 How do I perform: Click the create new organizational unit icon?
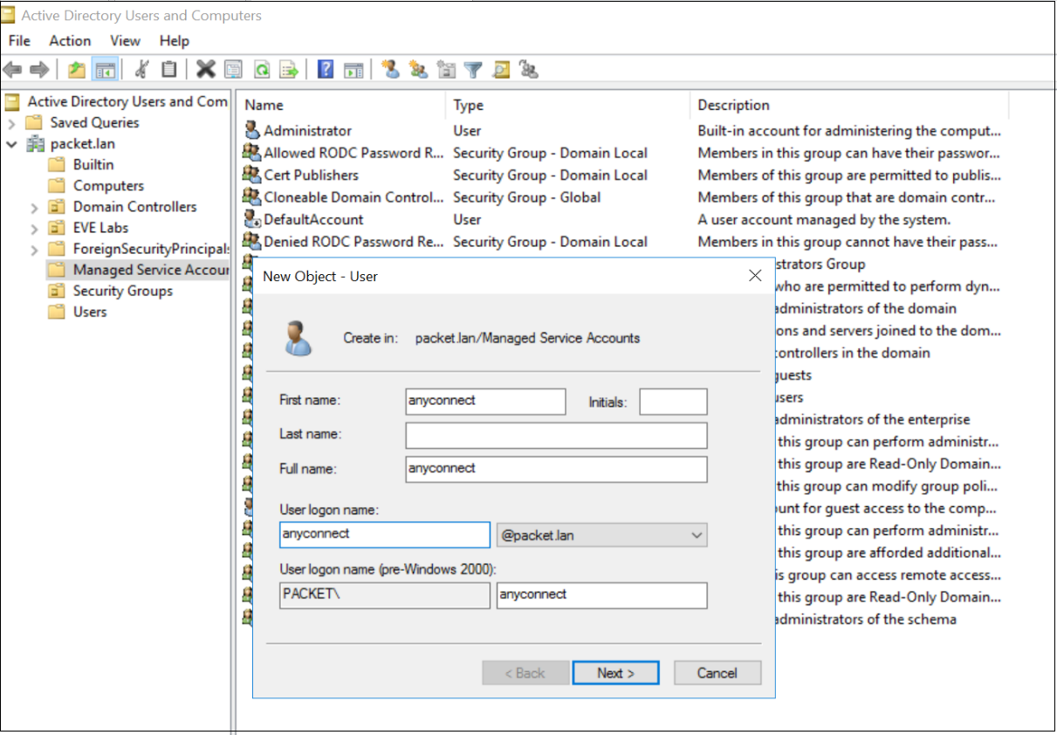click(446, 70)
